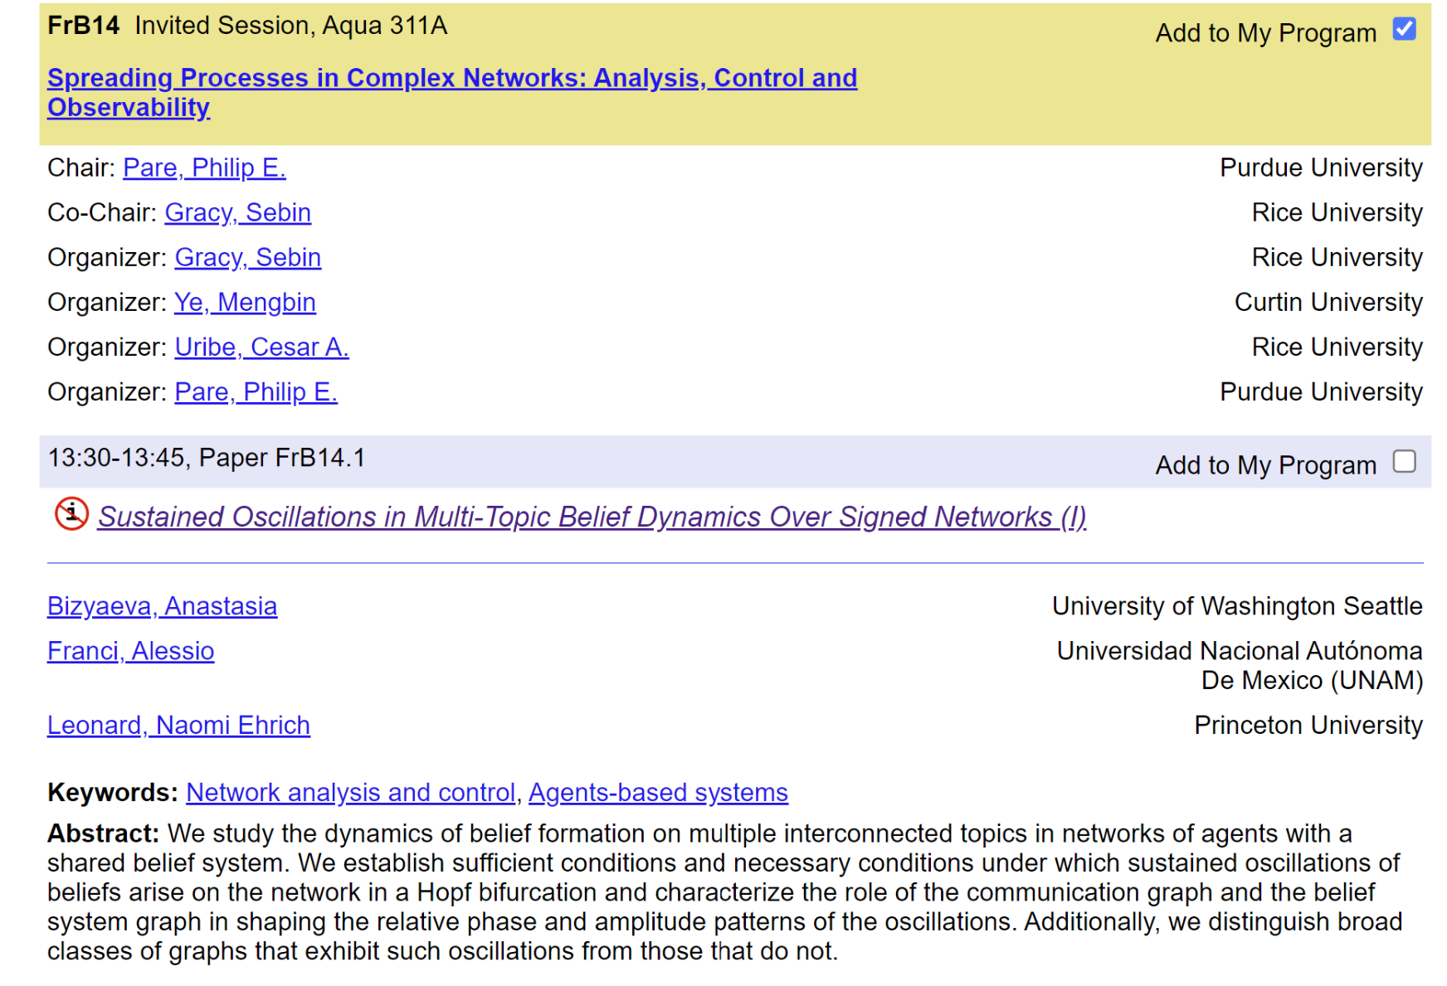The height and width of the screenshot is (986, 1447).
Task: Click Organizer Pare, Philip E. link
Action: click(256, 391)
